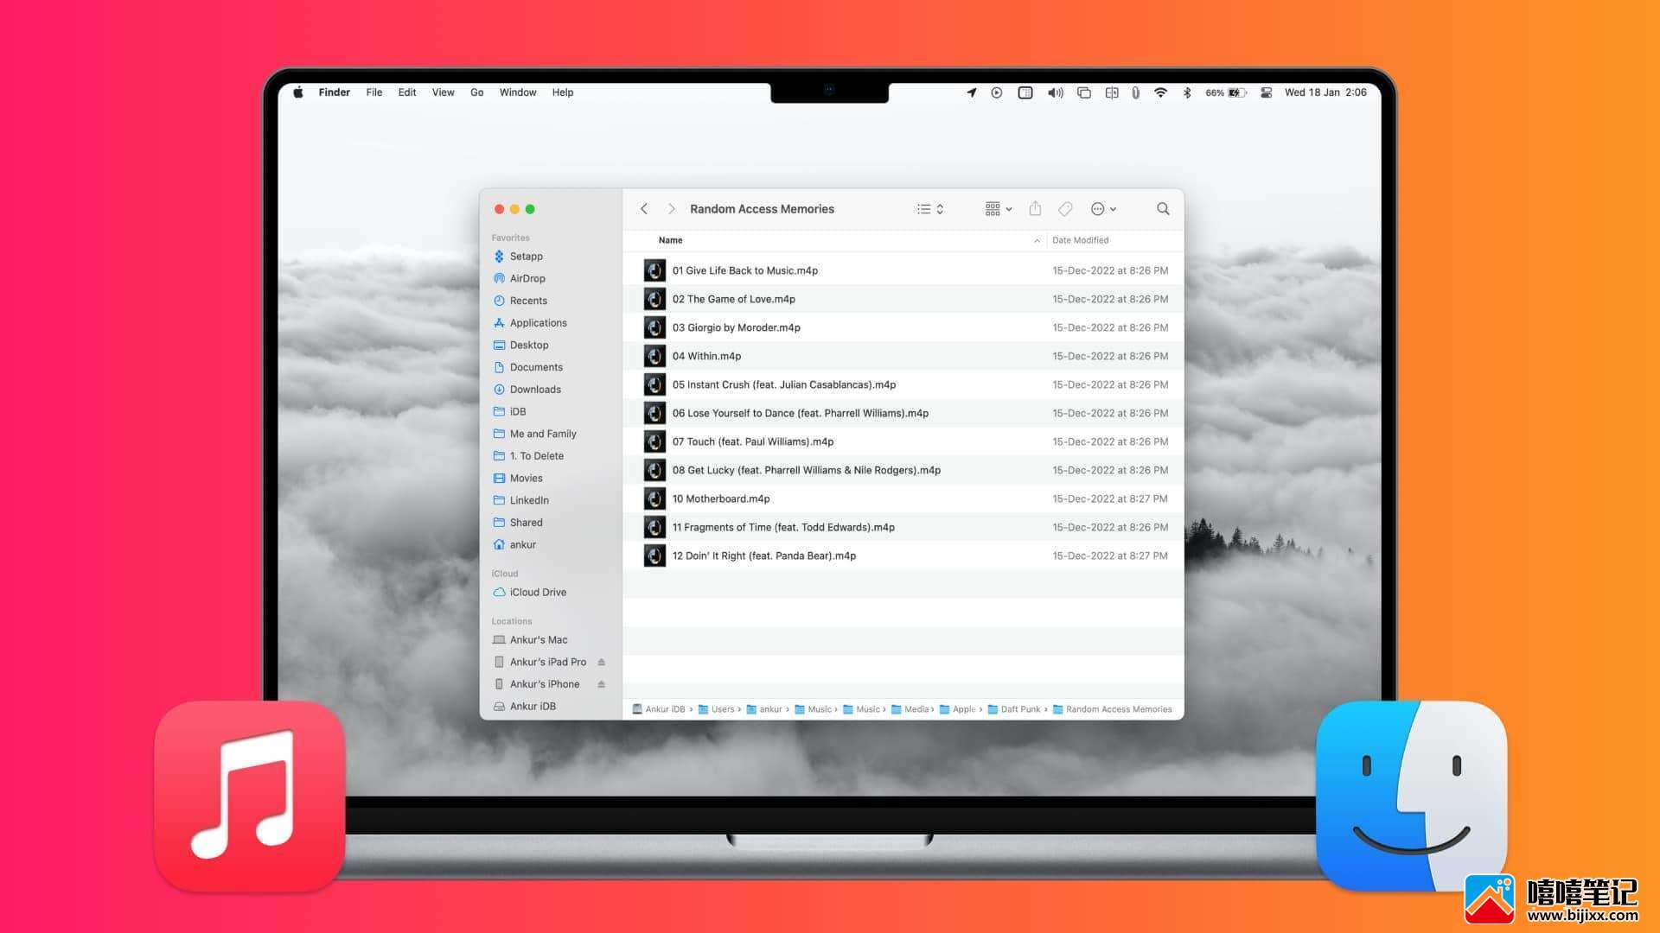
Task: Click iCloud Drive in sidebar
Action: pos(537,591)
